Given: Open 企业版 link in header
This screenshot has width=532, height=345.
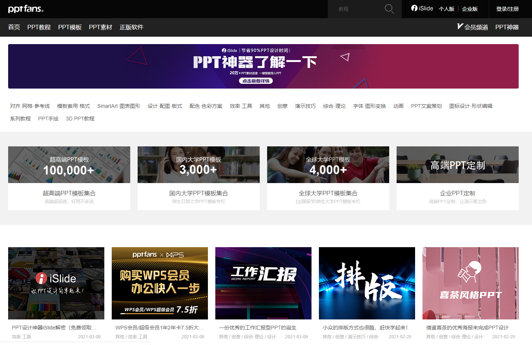Looking at the screenshot, I should coord(470,9).
